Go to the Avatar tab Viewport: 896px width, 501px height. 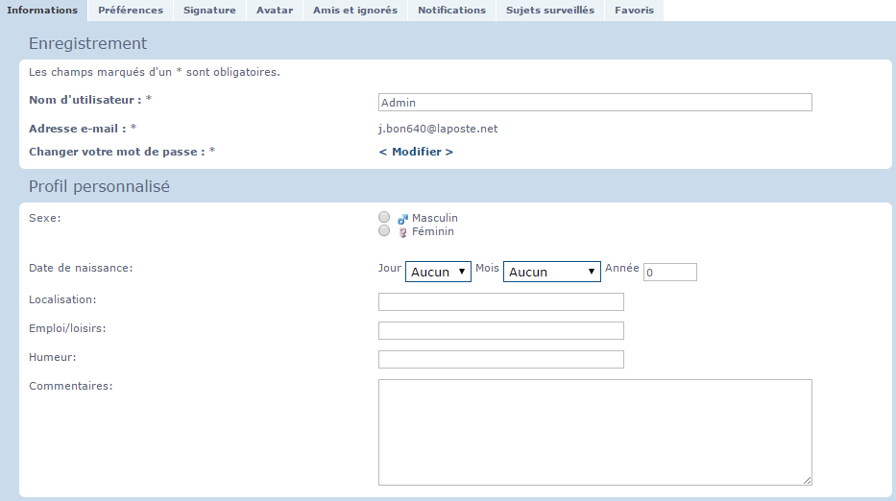tap(275, 11)
